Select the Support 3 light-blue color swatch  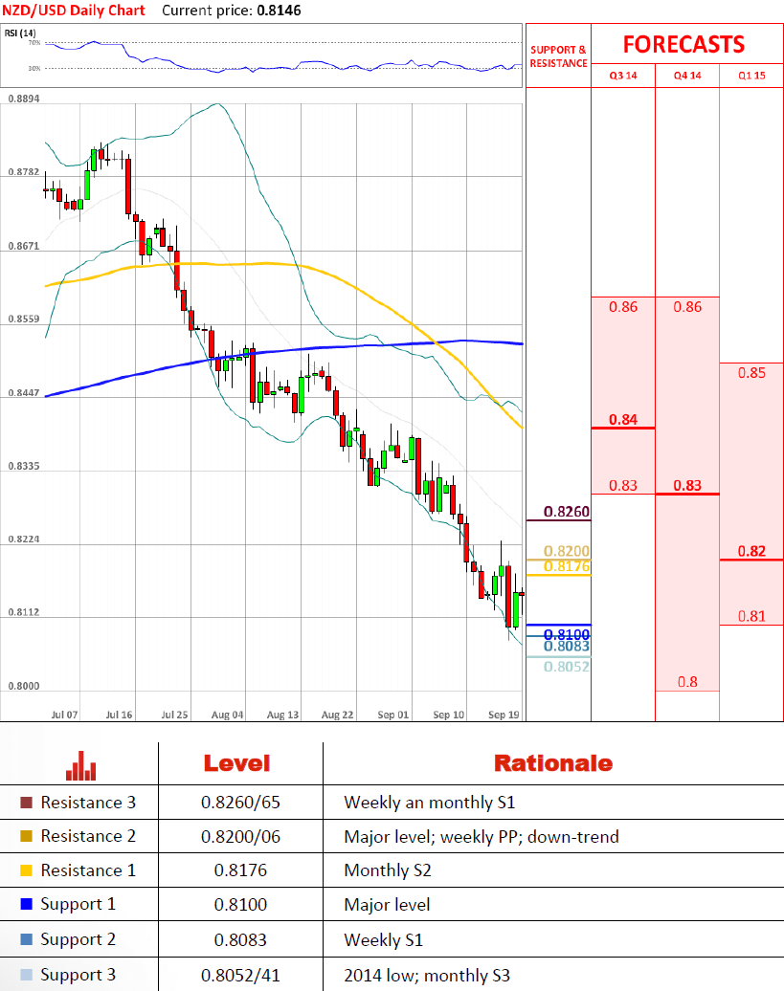click(26, 975)
